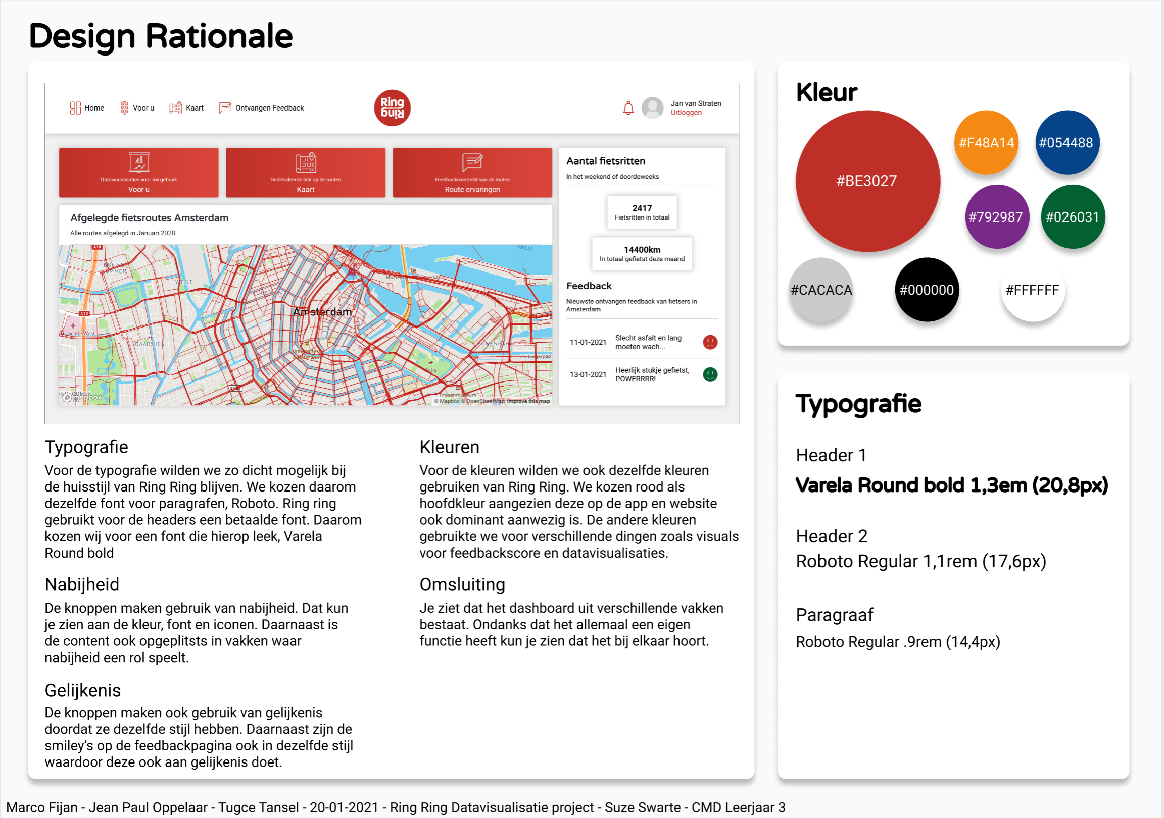Open the Ontvangen Feedback menu item
This screenshot has width=1164, height=818.
click(x=269, y=108)
